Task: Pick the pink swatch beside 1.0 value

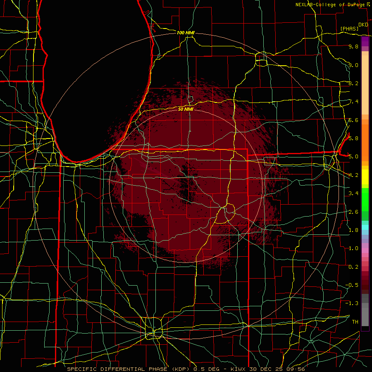Action: coord(365,250)
